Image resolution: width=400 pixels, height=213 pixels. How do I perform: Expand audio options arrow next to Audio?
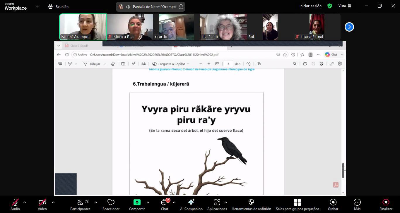(x=24, y=202)
